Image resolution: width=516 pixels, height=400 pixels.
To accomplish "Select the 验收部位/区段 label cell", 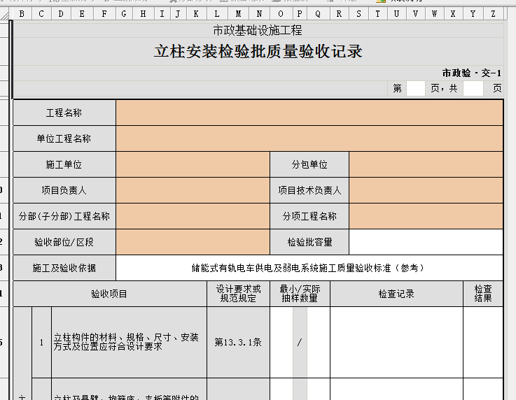I will click(64, 242).
